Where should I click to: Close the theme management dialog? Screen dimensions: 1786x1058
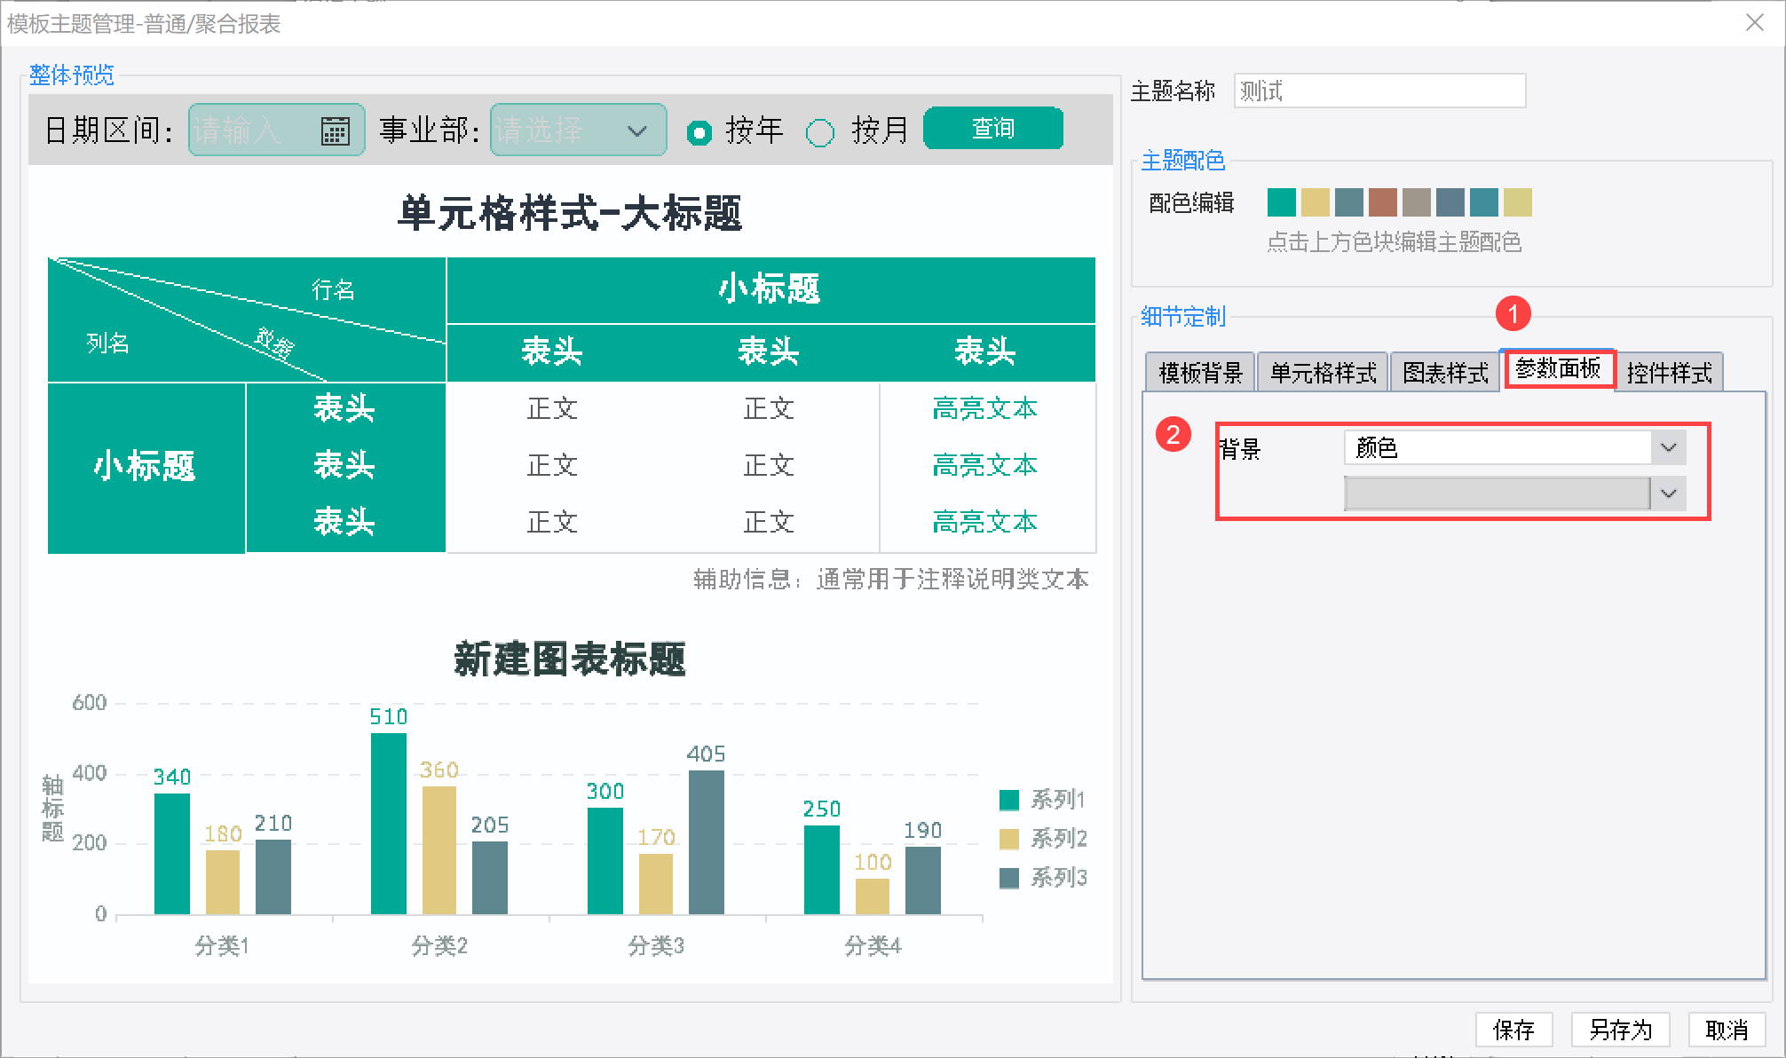(1754, 23)
